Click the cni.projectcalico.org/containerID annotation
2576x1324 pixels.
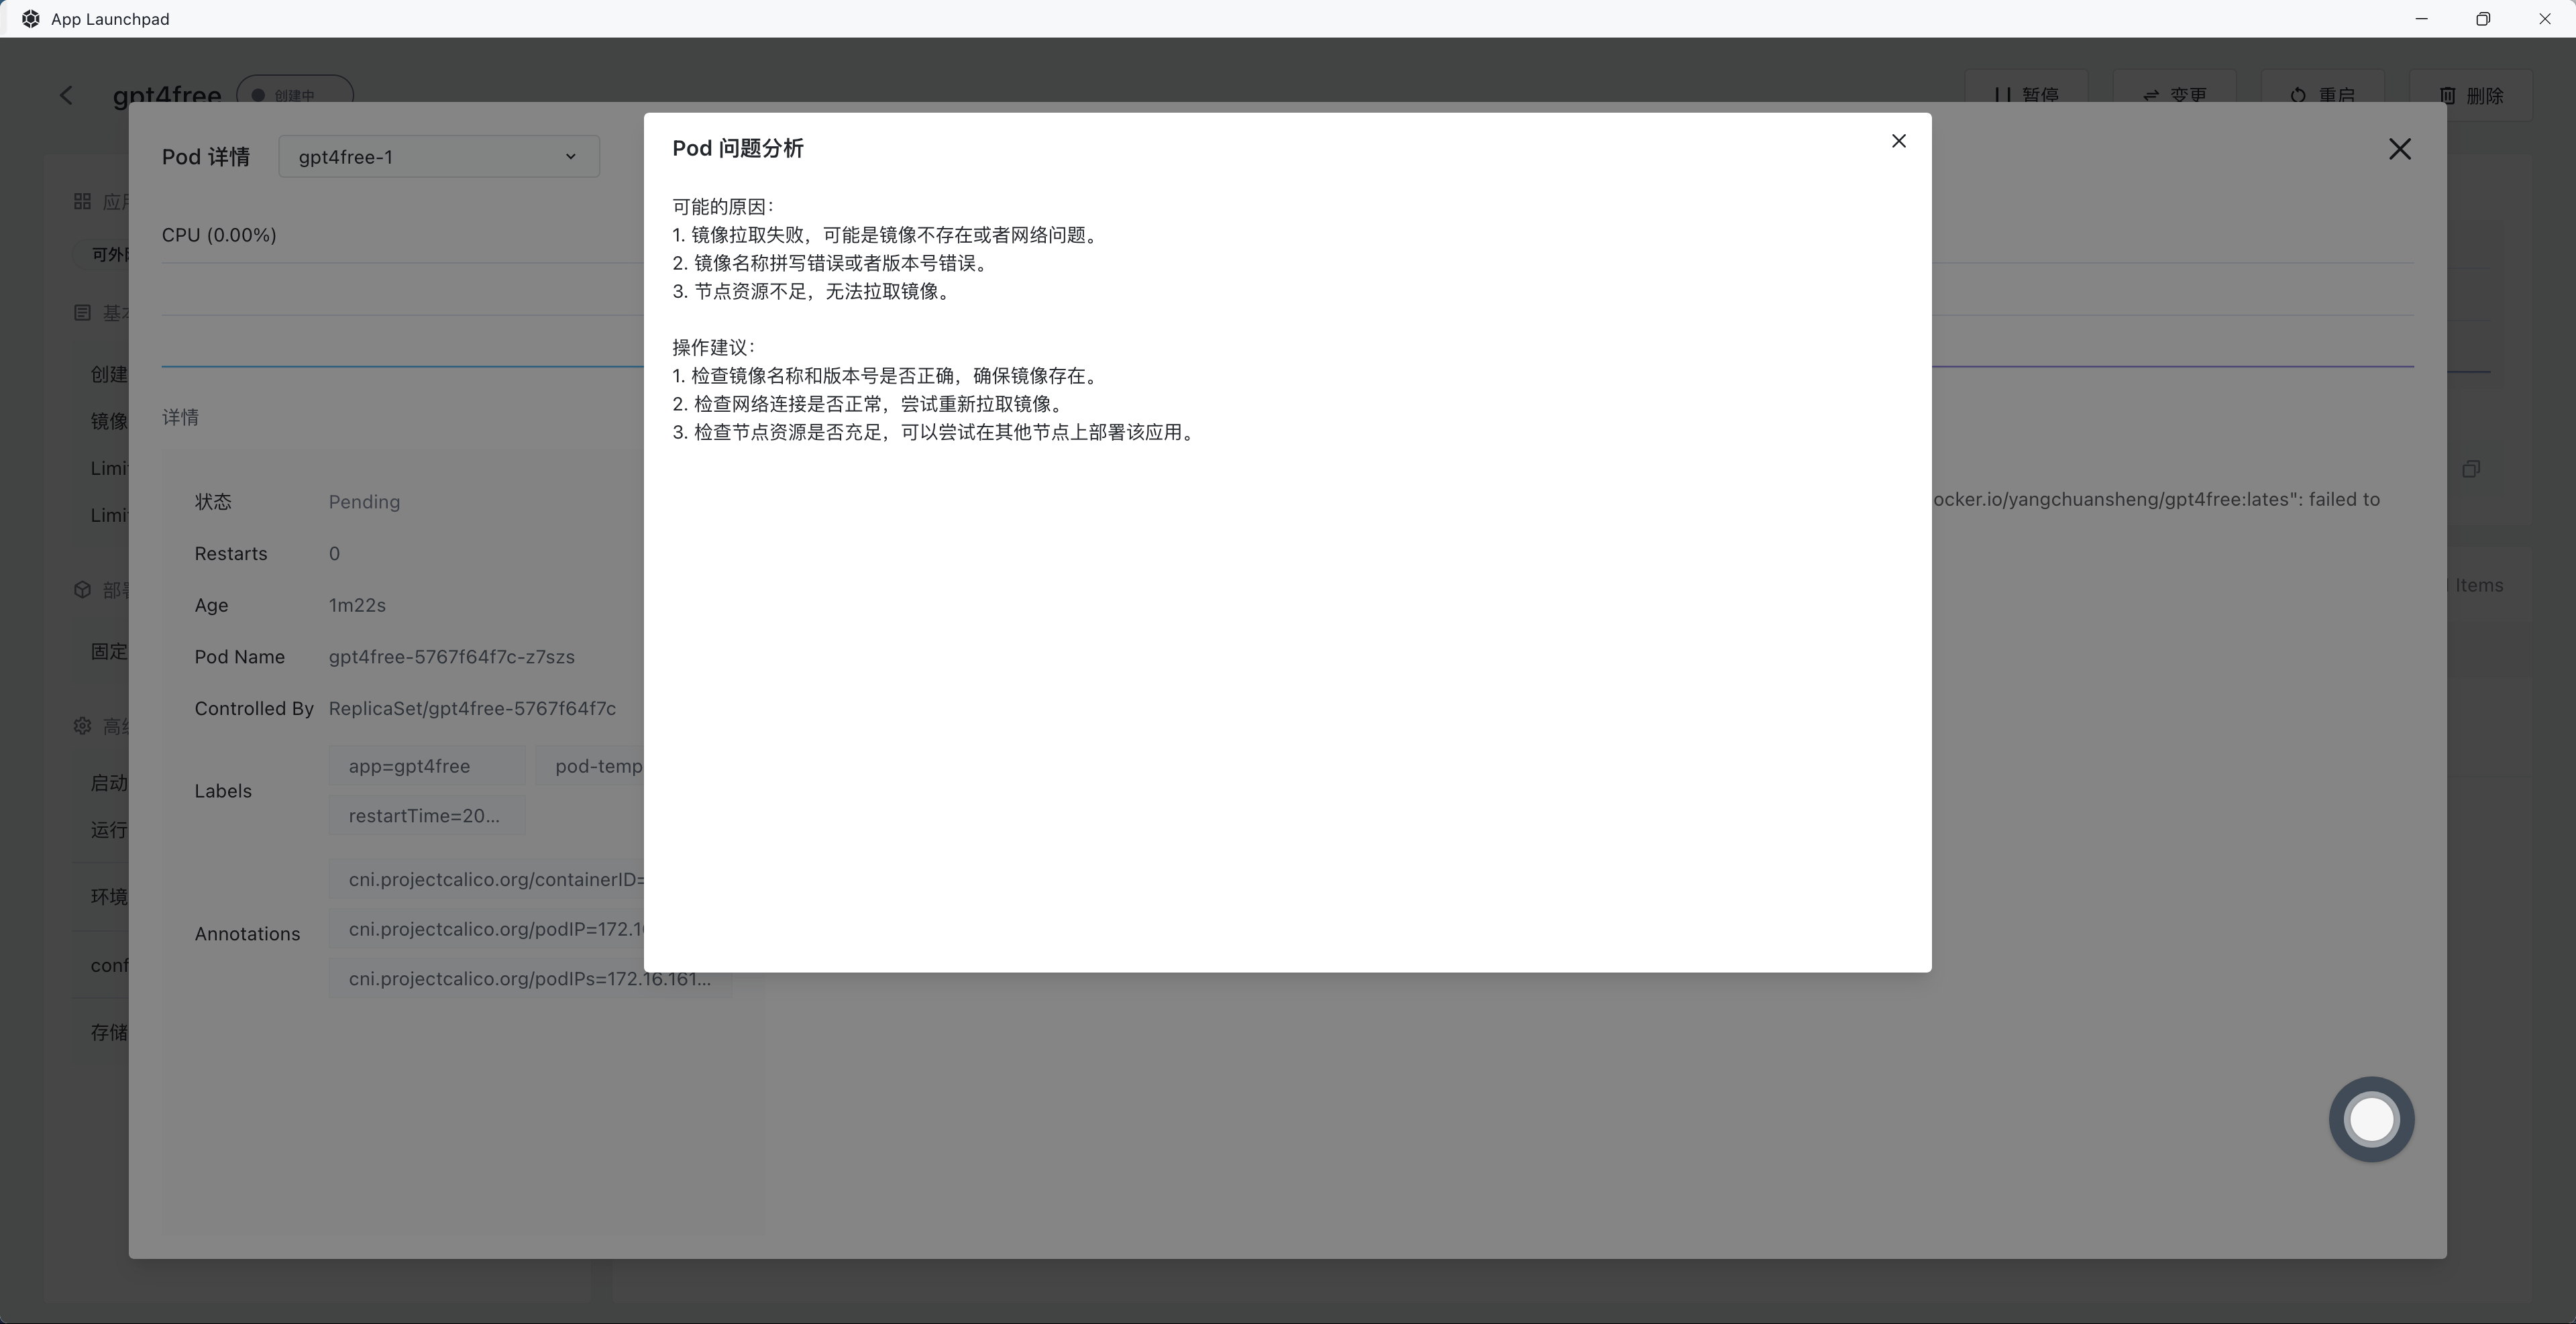pos(487,880)
